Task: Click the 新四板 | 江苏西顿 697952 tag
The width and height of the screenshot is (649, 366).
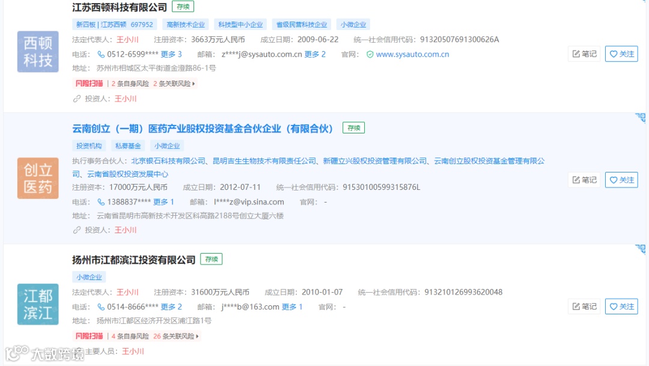Action: click(x=115, y=25)
